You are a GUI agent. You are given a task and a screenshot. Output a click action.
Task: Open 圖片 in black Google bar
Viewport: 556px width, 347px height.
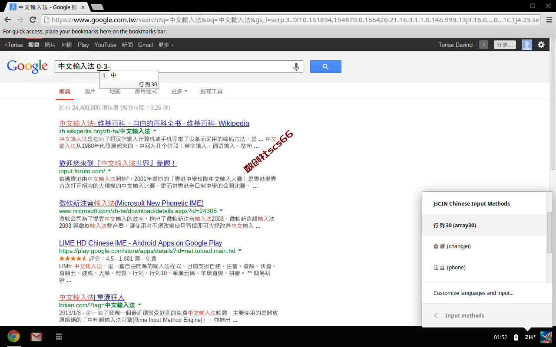point(50,45)
